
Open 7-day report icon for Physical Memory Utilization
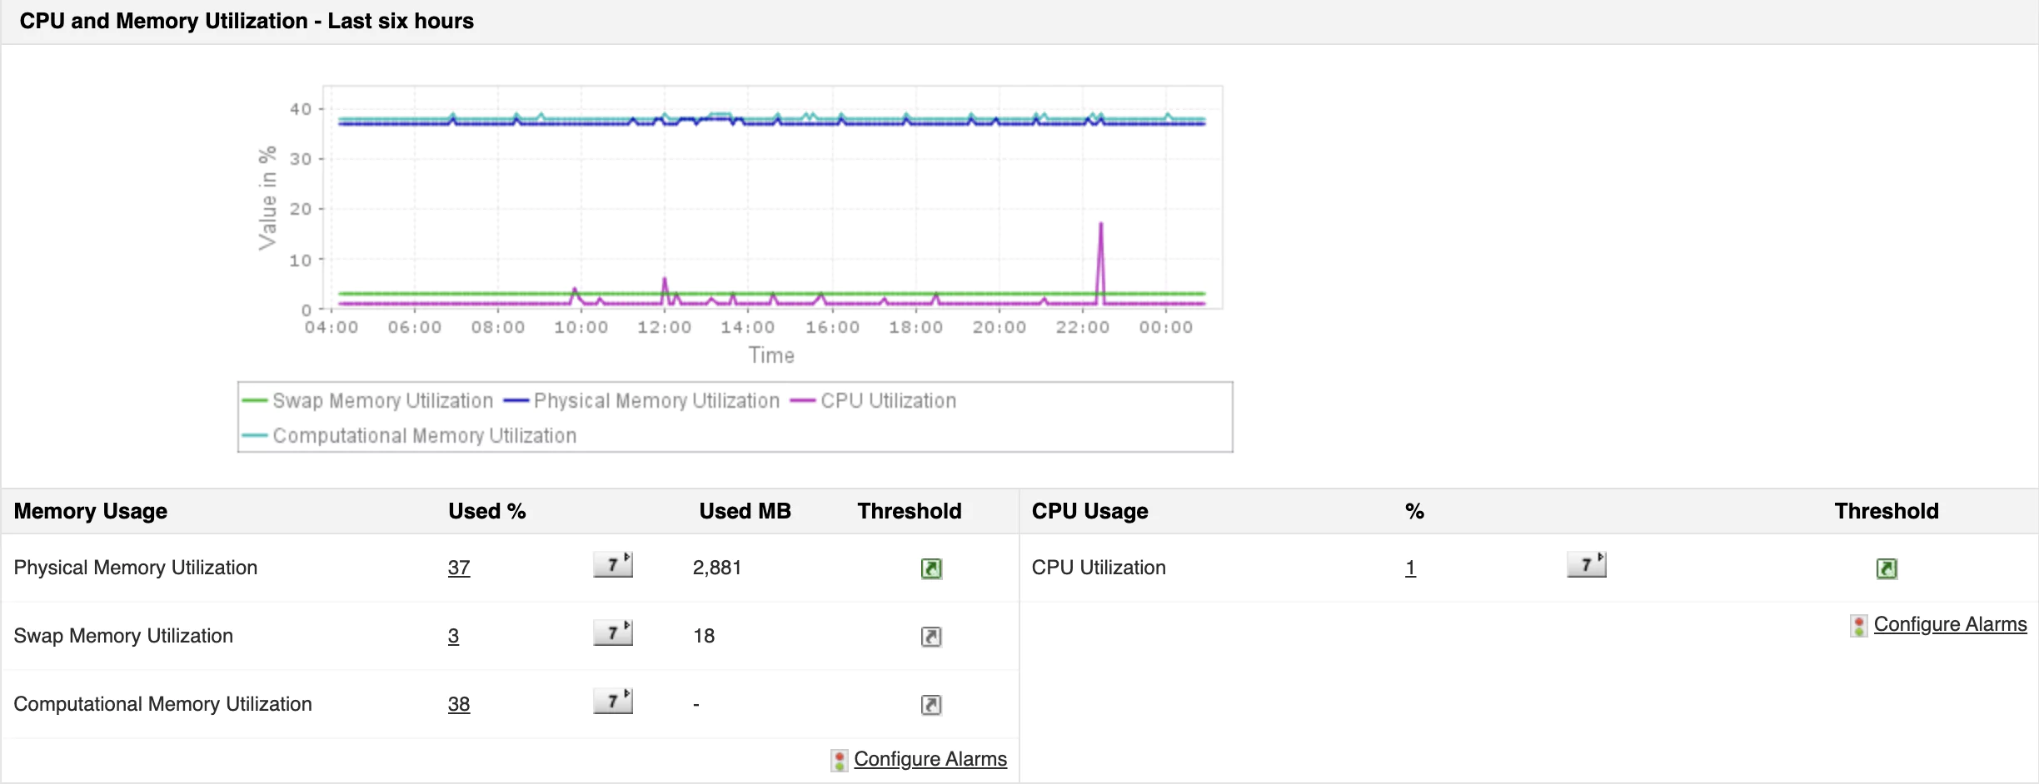(x=613, y=565)
